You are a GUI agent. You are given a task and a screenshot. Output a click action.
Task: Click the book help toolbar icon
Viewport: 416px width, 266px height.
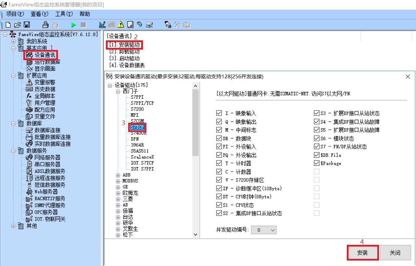(187, 25)
